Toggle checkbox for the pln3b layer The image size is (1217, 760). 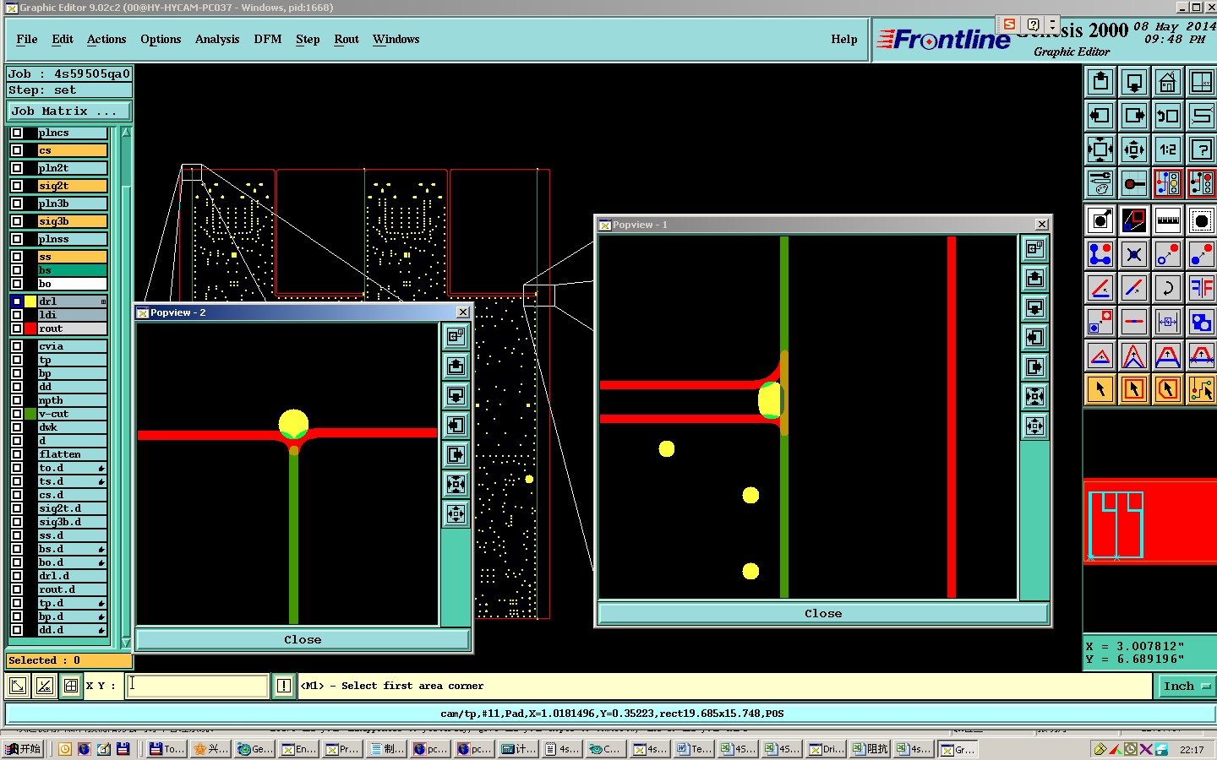click(17, 204)
